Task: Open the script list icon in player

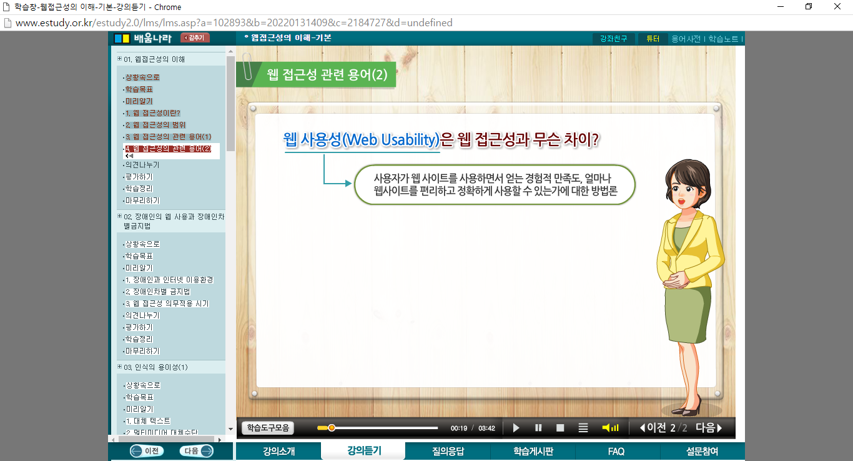Action: [583, 428]
